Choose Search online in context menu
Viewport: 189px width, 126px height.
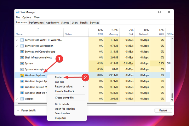pyautogui.click(x=62, y=113)
